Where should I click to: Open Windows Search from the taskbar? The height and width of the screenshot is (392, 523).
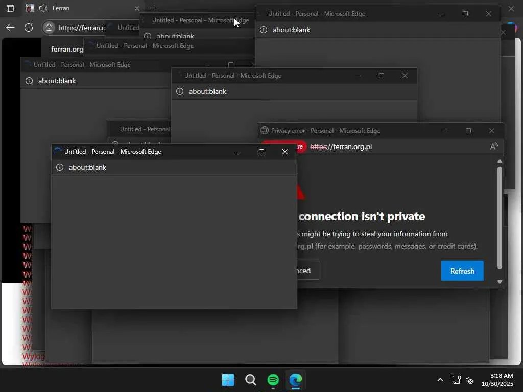(250, 380)
